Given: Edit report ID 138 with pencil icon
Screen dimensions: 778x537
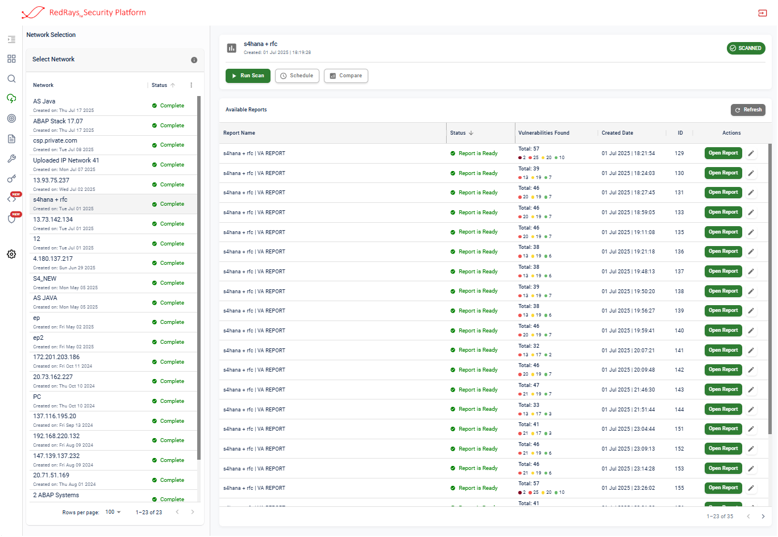Looking at the screenshot, I should tap(751, 292).
